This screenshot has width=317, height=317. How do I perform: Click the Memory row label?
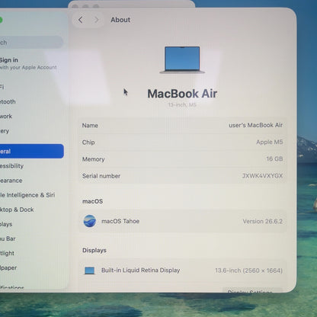(93, 159)
